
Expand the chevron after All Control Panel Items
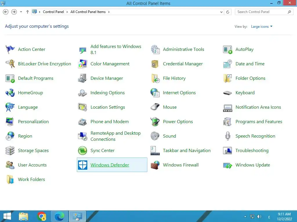coord(109,12)
